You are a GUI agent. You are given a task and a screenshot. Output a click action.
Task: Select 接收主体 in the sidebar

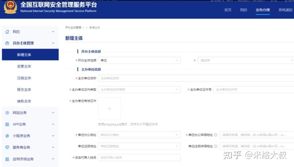coord(24,101)
